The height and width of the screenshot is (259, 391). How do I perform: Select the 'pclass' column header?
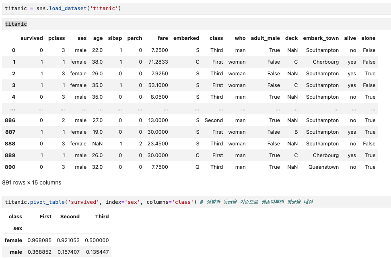[57, 38]
